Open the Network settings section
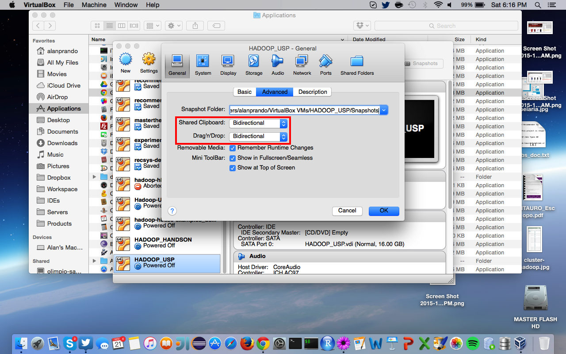This screenshot has height=354, width=566. [302, 65]
